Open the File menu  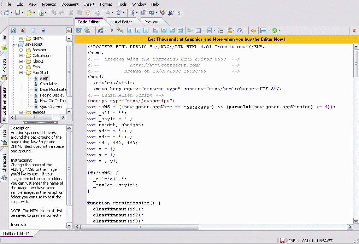click(8, 4)
